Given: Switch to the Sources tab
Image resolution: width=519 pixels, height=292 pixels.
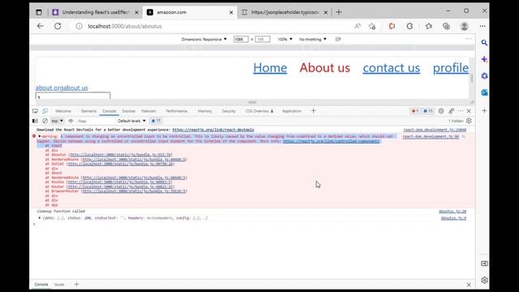Looking at the screenshot, I should tap(128, 111).
